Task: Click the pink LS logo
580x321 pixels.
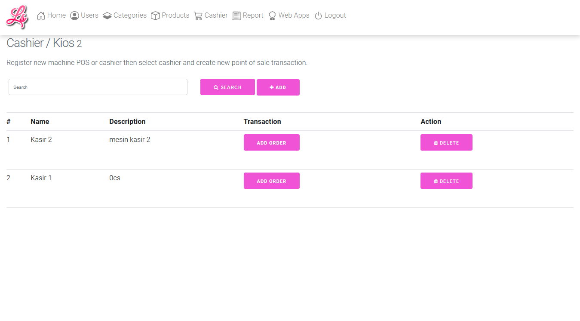Action: 17,17
